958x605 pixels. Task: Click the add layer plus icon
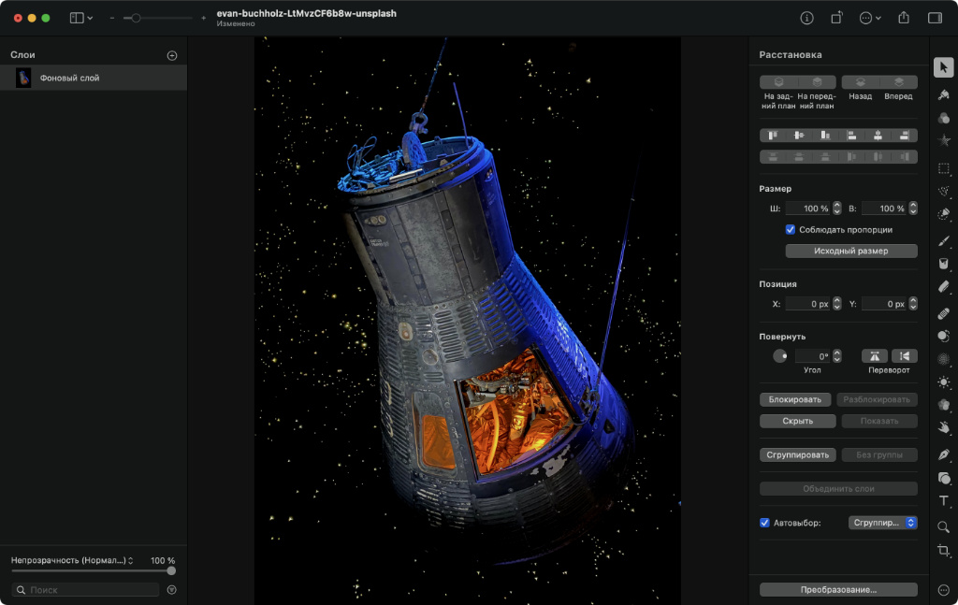(172, 55)
